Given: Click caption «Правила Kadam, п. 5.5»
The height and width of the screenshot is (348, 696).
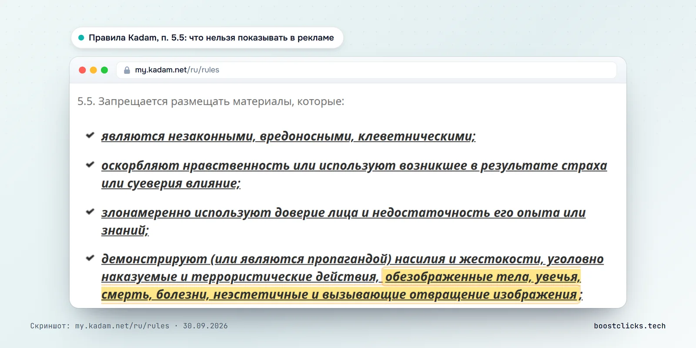Looking at the screenshot, I should tap(137, 38).
